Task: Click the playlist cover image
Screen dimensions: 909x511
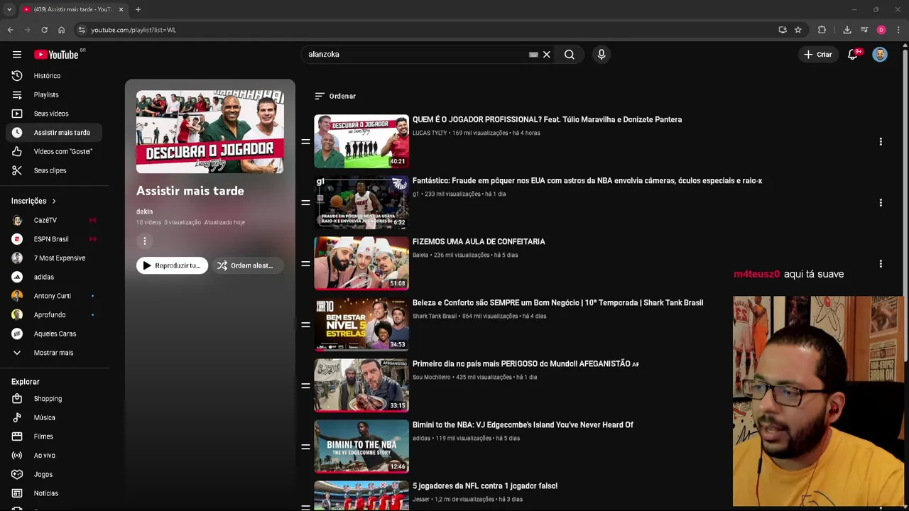Action: click(210, 132)
